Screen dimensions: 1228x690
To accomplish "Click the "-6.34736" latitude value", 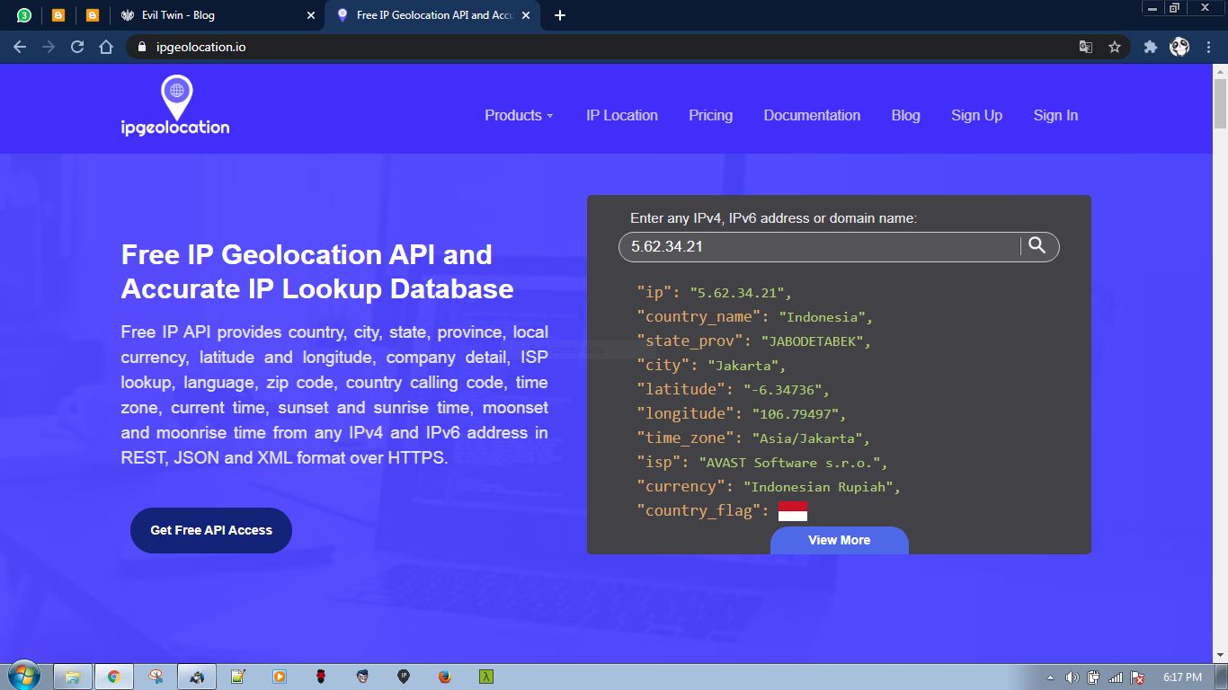I will (x=782, y=390).
